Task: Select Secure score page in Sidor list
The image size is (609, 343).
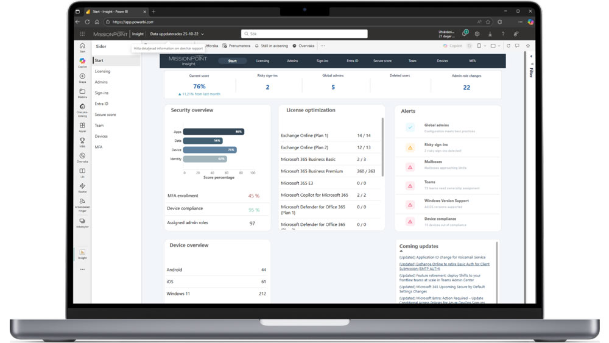Action: click(105, 115)
